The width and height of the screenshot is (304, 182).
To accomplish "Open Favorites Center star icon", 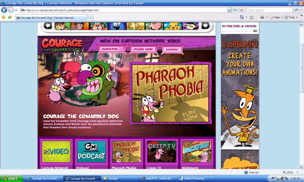I will (3, 17).
